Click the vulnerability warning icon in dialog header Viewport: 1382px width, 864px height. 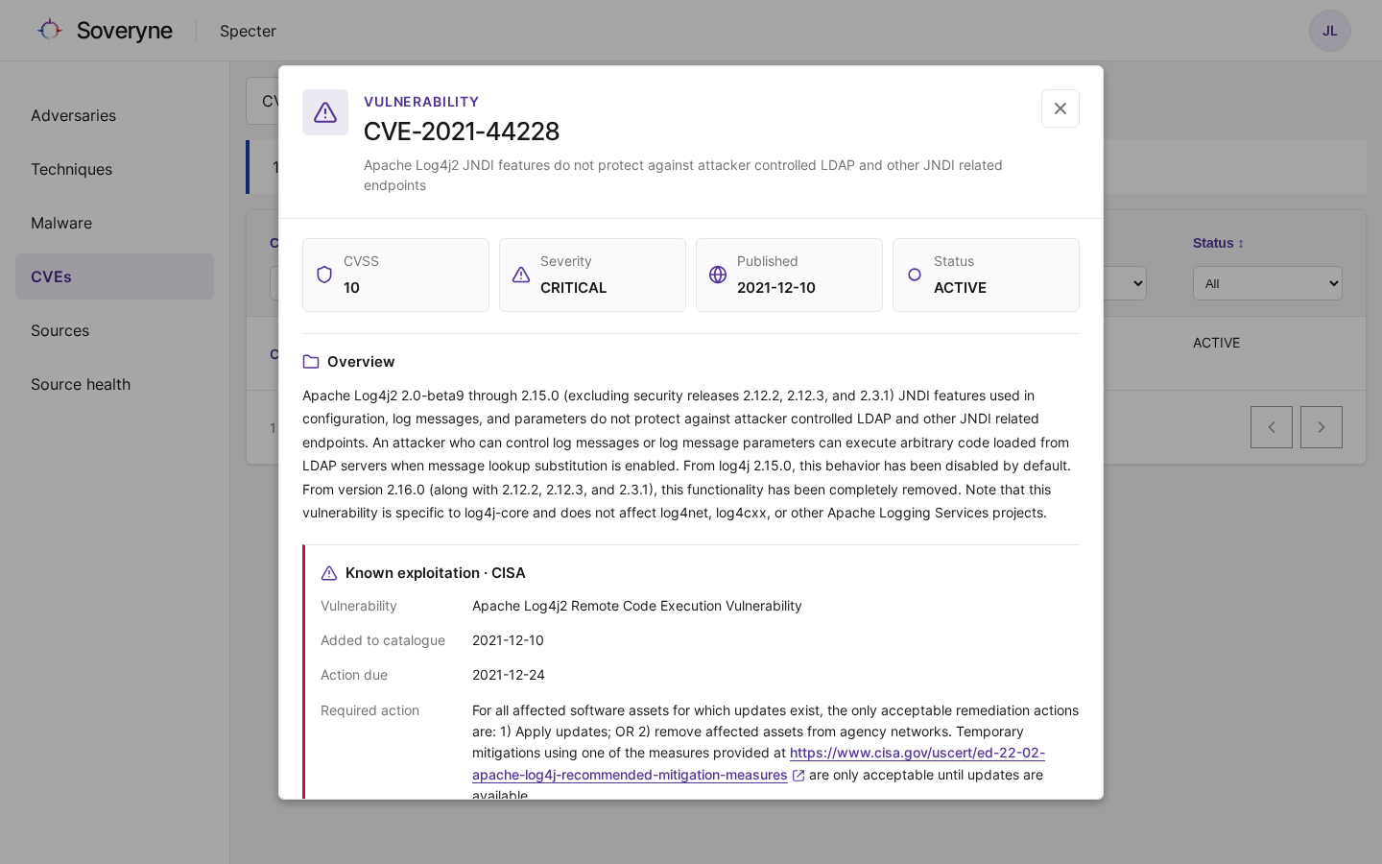[x=325, y=112]
